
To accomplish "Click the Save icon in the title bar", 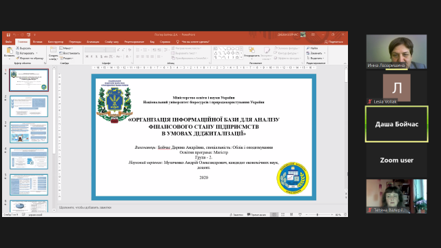I will (x=8, y=34).
